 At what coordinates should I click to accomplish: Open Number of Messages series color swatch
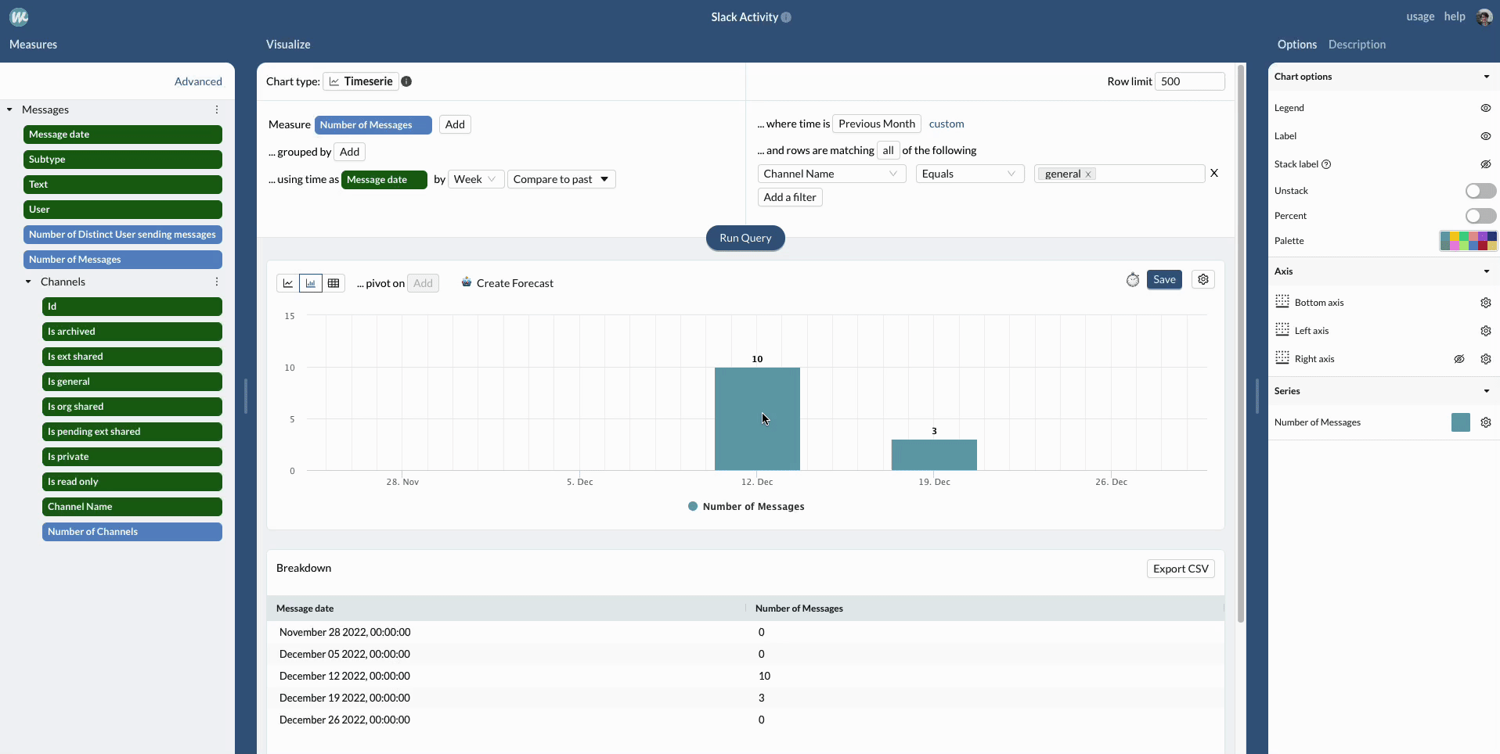[x=1461, y=422]
